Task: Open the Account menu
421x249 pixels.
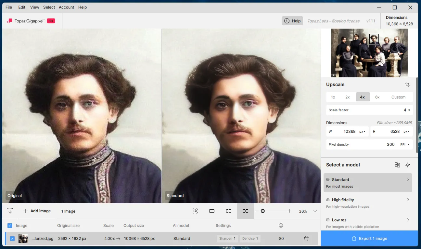Action: click(67, 7)
